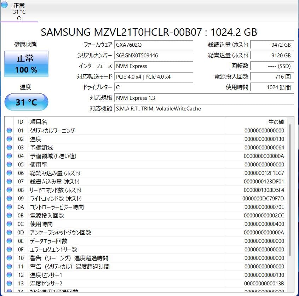Click the status lamp for データエラー回数
299x296 pixels.
pyautogui.click(x=10, y=241)
